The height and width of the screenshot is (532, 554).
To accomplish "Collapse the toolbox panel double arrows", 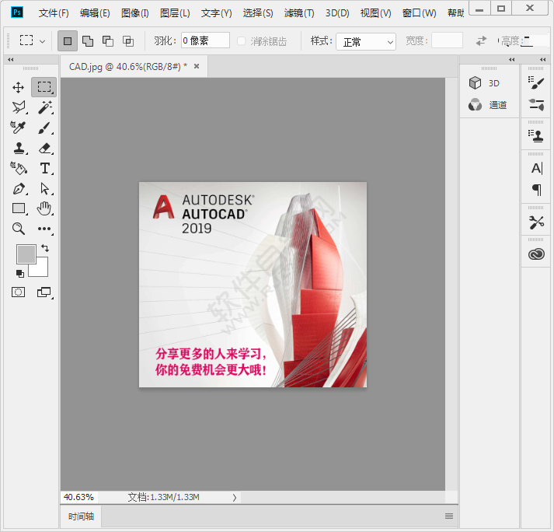I will coord(11,59).
